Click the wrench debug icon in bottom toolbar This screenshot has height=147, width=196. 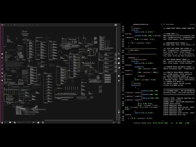tap(33, 123)
